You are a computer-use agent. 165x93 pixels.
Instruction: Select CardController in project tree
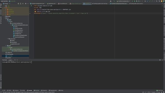(x=19, y=28)
